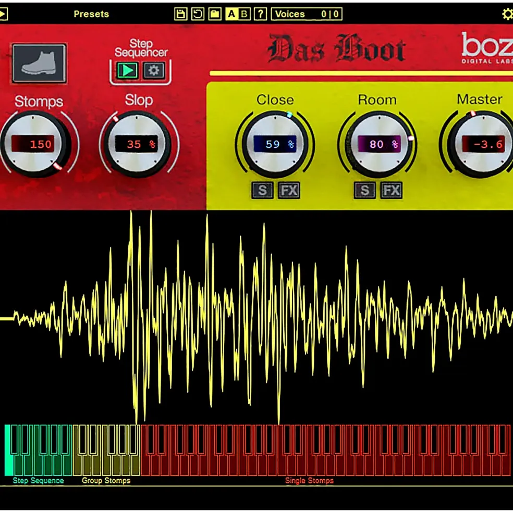Switch to the A preset slot
The width and height of the screenshot is (513, 513).
coord(231,14)
